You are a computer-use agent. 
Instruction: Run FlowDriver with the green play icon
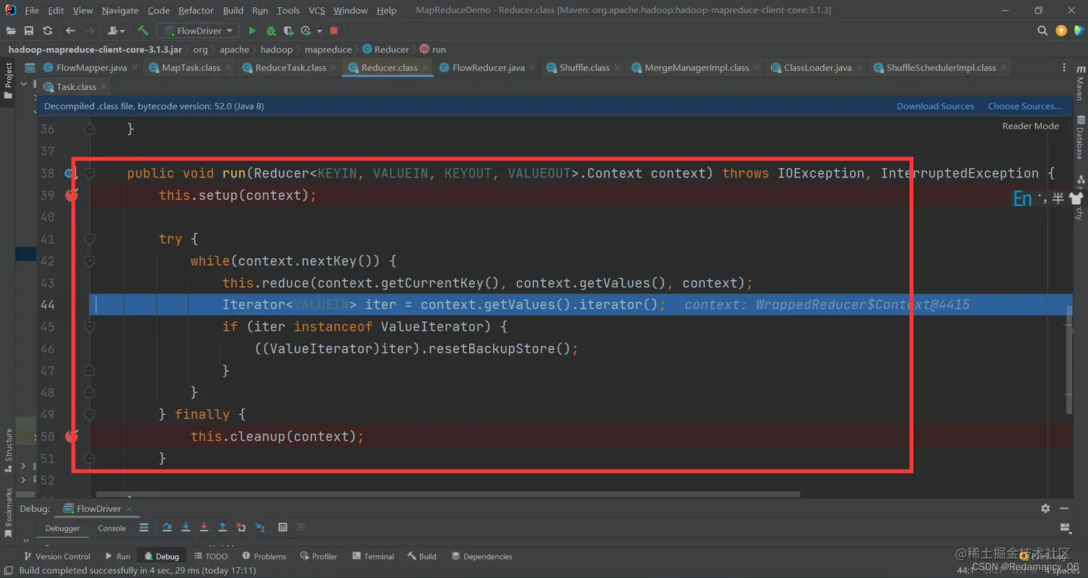(253, 31)
